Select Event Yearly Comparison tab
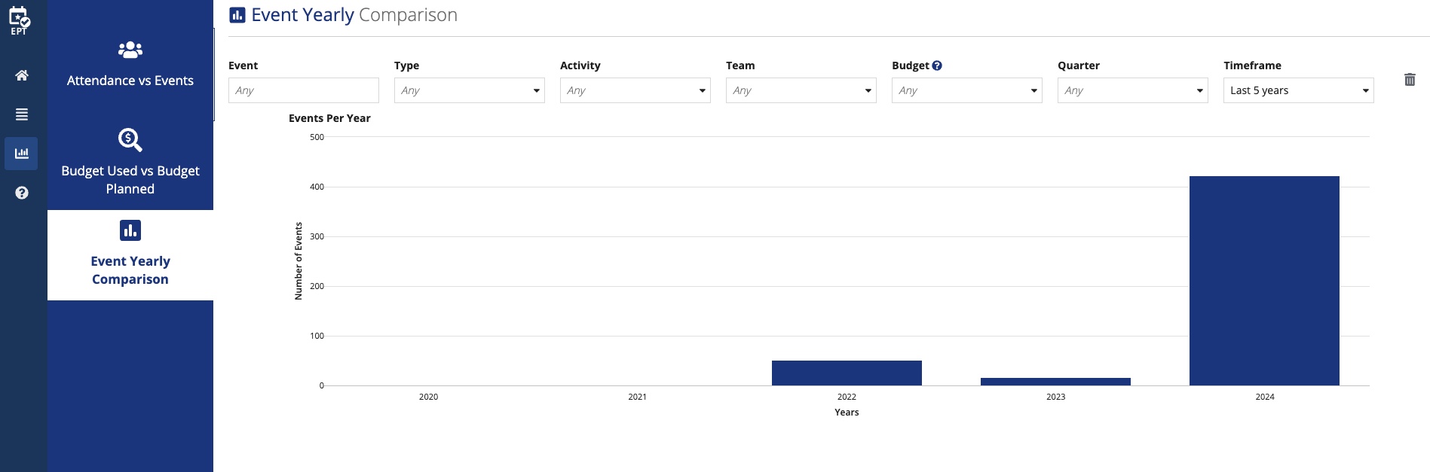The image size is (1430, 472). click(x=130, y=255)
